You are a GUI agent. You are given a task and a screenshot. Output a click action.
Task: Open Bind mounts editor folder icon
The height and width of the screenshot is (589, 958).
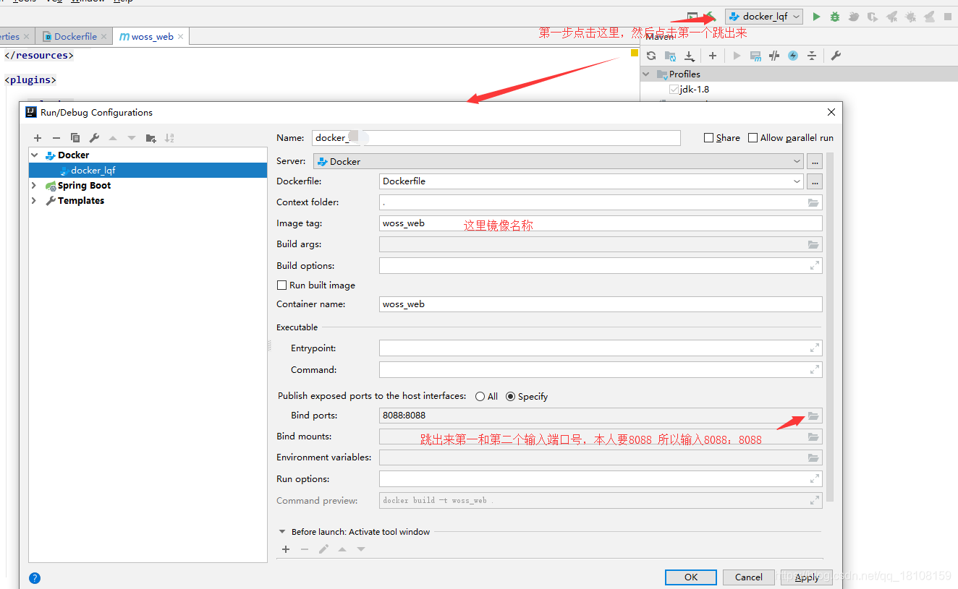pyautogui.click(x=813, y=437)
